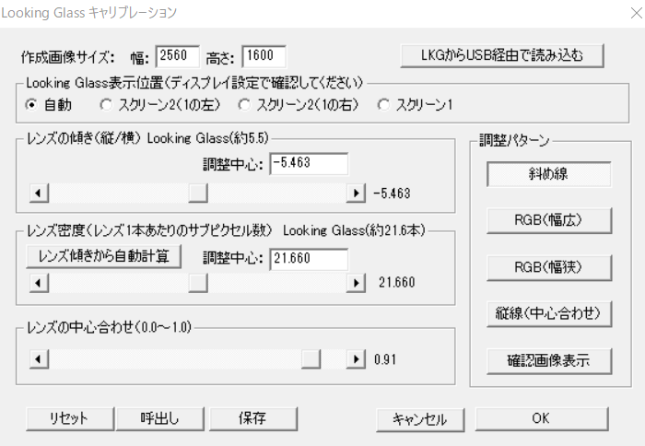Click right arrow of lens density slider

point(356,283)
